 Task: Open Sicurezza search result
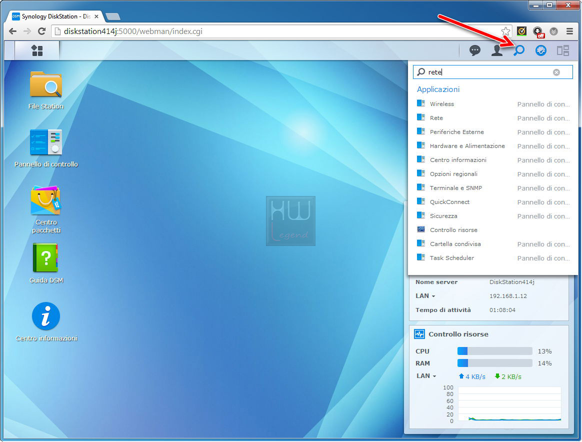pyautogui.click(x=493, y=216)
